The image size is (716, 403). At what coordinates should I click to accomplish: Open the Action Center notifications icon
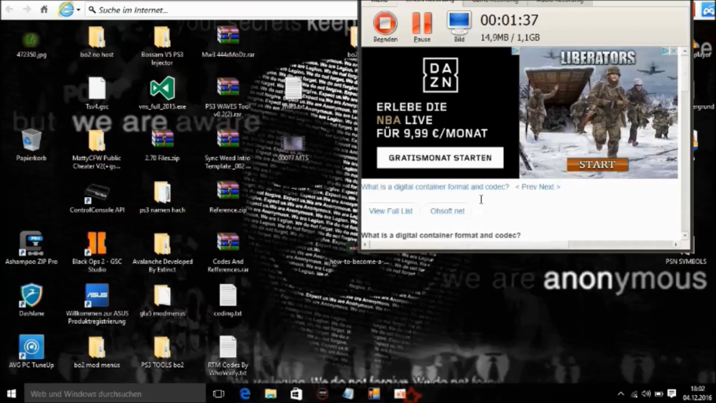(x=672, y=393)
